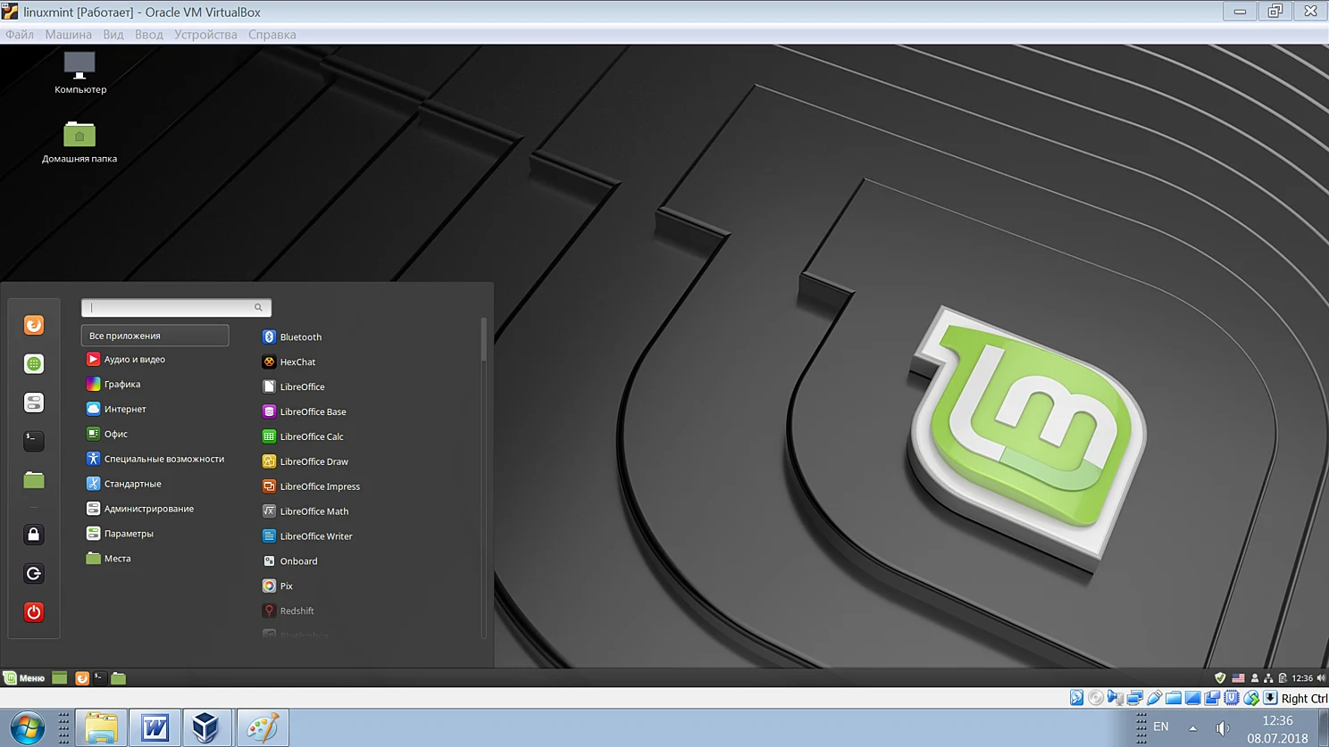The width and height of the screenshot is (1329, 747).
Task: Click the applications list scrollbar
Action: [x=484, y=340]
